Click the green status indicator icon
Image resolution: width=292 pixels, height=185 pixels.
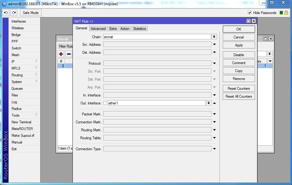pyautogui.click(x=281, y=13)
